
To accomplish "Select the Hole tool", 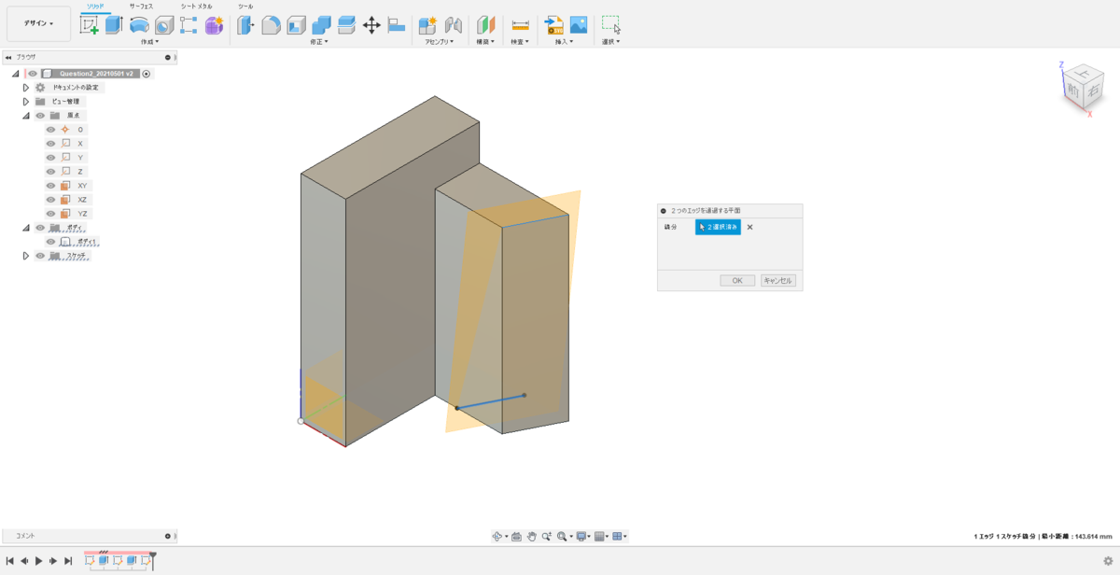I will (x=164, y=25).
